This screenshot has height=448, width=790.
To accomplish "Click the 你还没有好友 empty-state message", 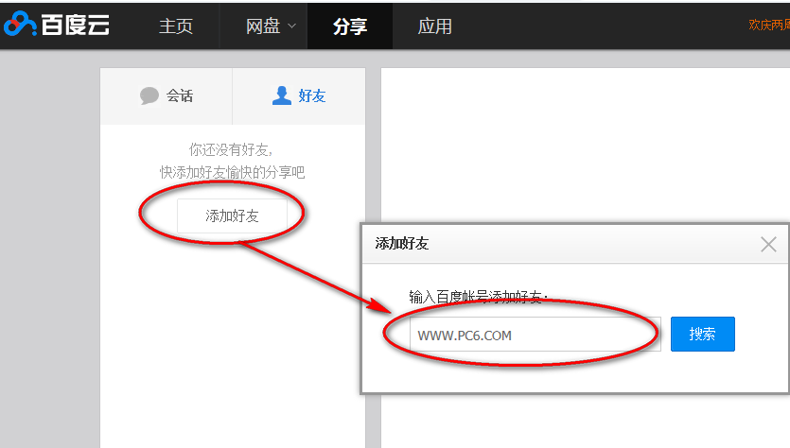I will pyautogui.click(x=232, y=149).
